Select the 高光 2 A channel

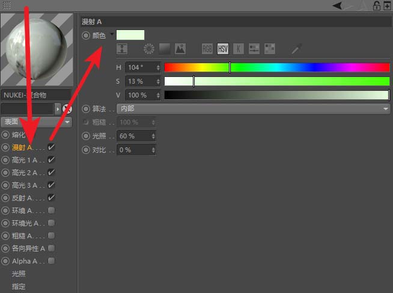pos(25,173)
